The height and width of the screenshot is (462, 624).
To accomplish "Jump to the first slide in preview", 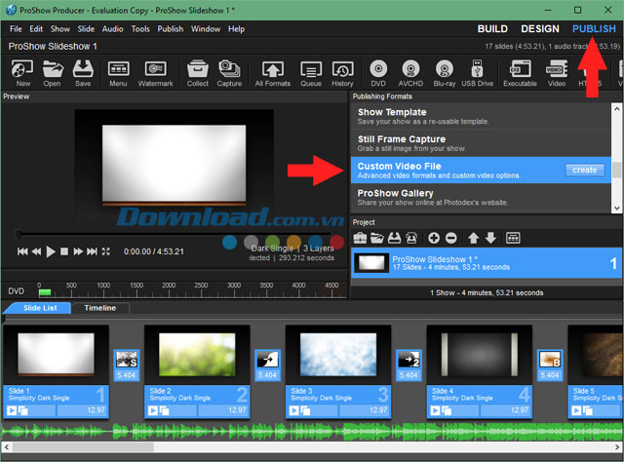I will [22, 251].
